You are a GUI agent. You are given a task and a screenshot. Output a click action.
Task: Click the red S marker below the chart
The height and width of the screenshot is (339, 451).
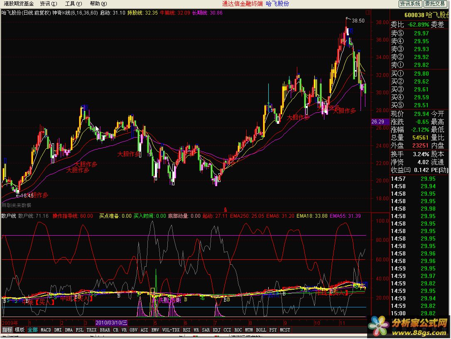click(225, 210)
